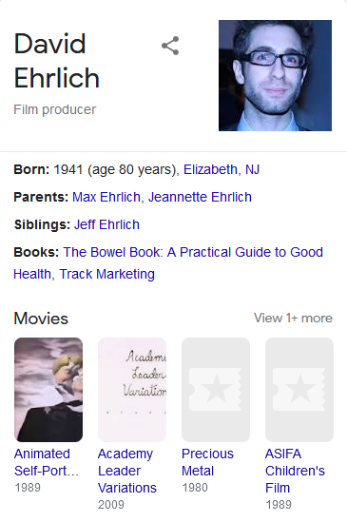Click the Movies section heading

(x=41, y=319)
